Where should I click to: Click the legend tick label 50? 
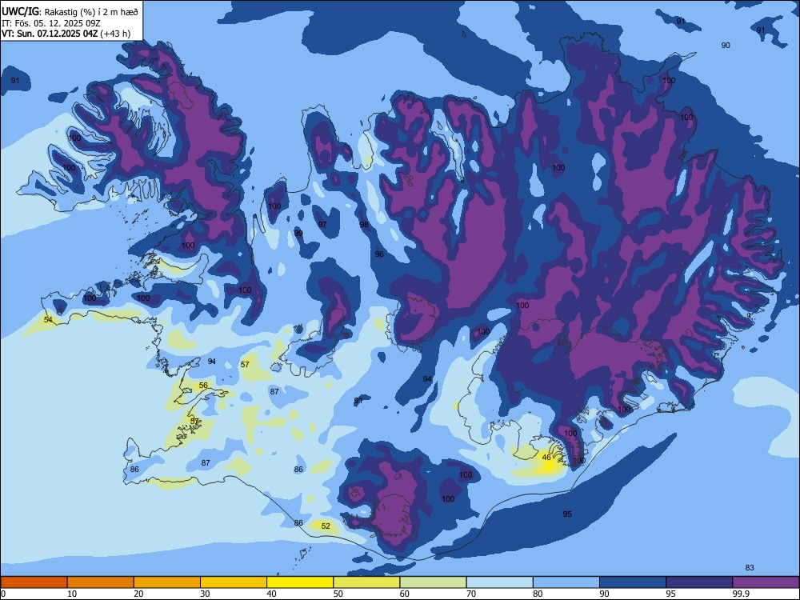click(x=338, y=594)
